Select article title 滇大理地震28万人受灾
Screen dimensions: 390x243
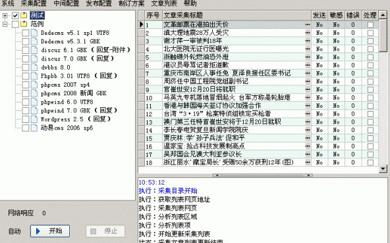(196, 33)
